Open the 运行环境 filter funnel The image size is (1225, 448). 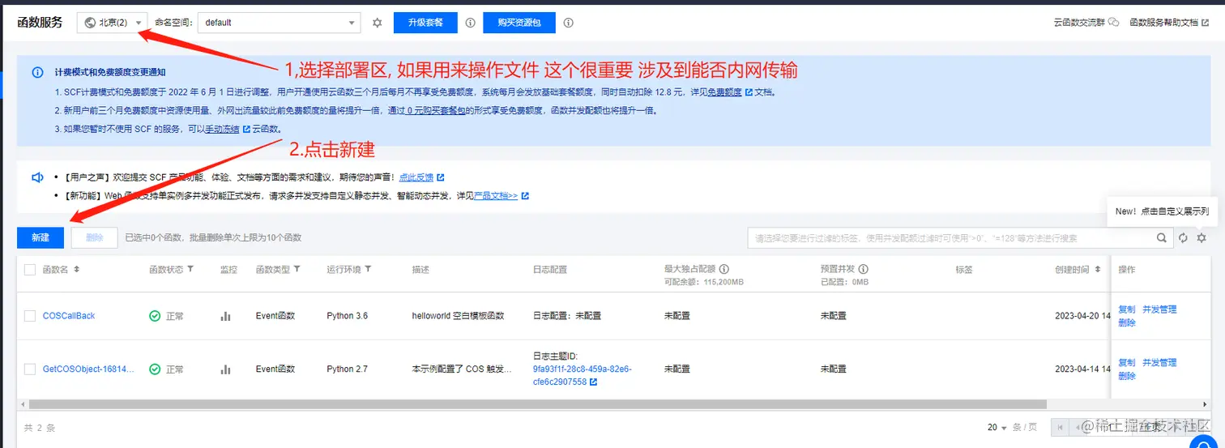(369, 269)
